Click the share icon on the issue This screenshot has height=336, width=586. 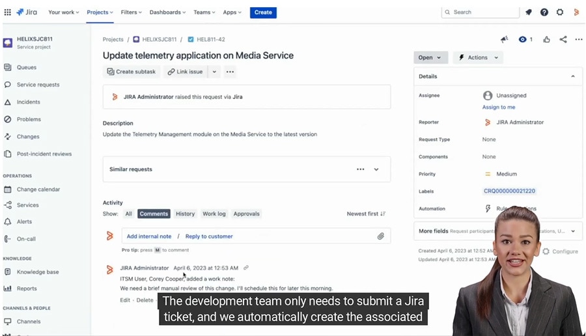[x=563, y=40]
